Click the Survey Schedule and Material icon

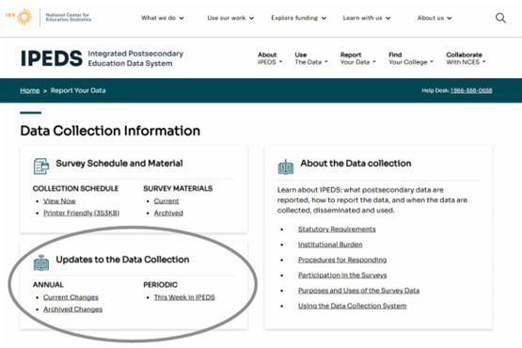tap(41, 166)
